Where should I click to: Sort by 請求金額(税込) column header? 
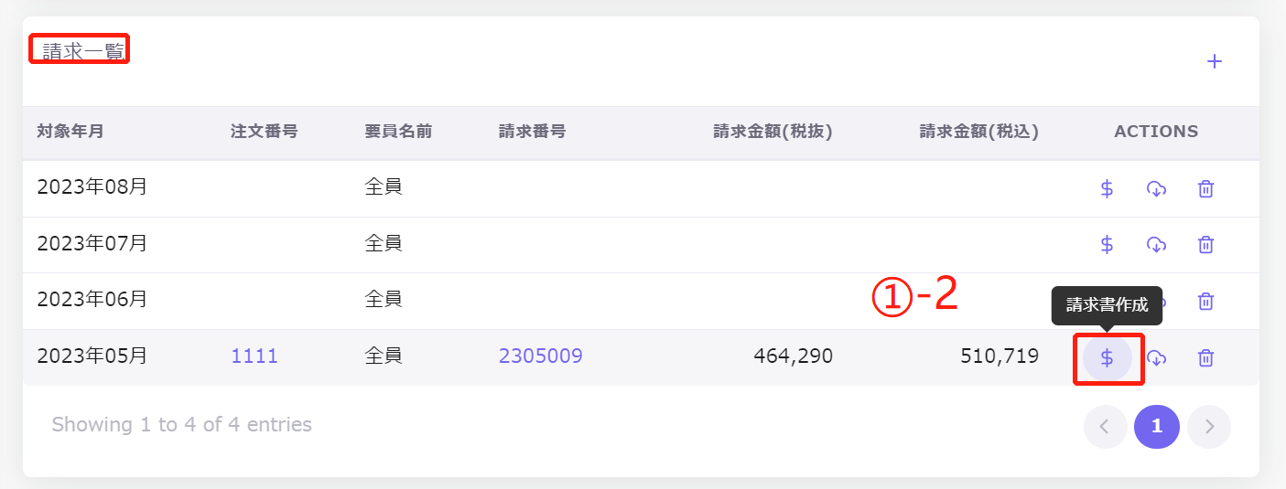978,132
